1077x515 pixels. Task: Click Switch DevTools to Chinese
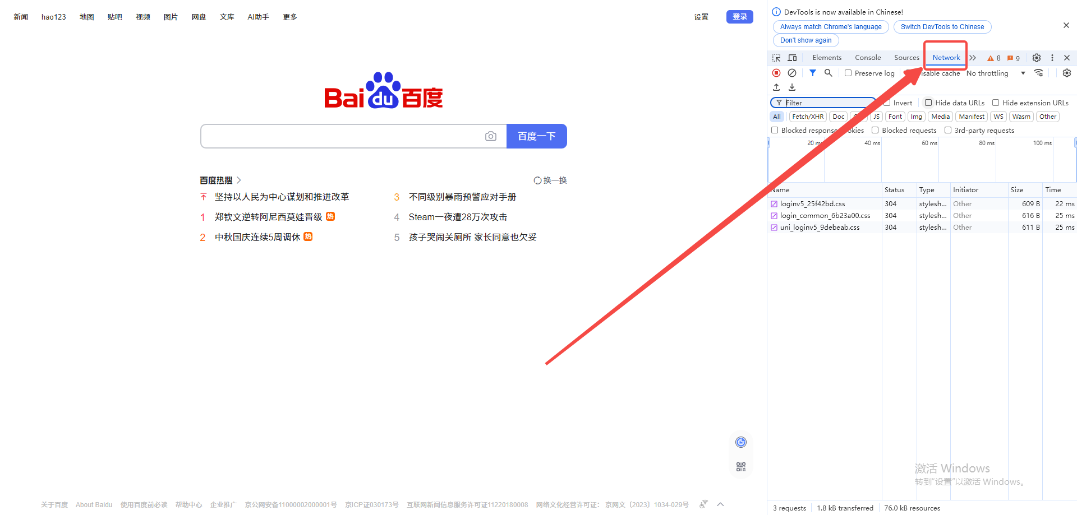click(x=942, y=27)
